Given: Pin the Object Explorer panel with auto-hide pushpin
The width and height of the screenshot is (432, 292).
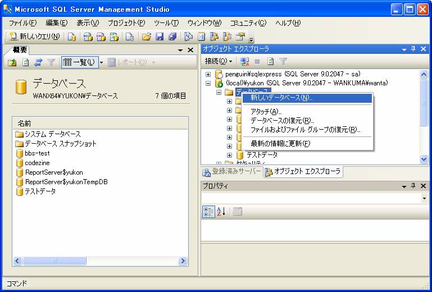Looking at the screenshot, I should [413, 49].
